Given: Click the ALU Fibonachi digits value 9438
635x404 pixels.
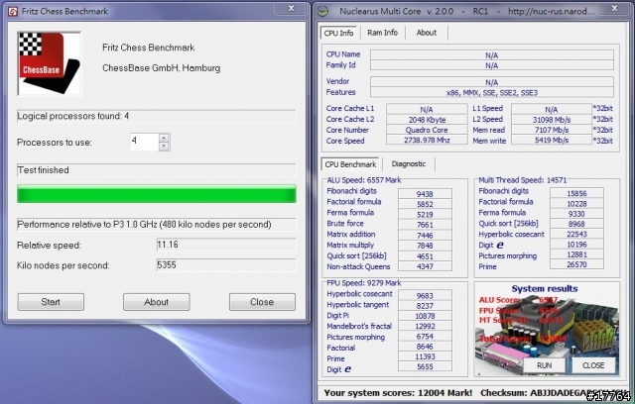Looking at the screenshot, I should coord(425,194).
